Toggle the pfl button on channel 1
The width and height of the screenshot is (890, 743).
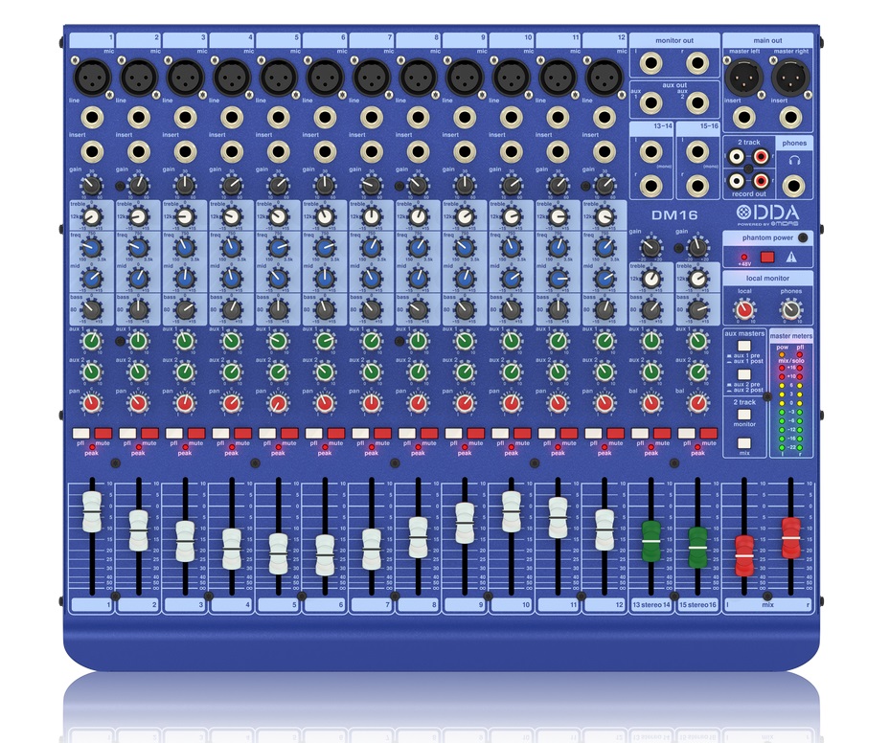[81, 434]
